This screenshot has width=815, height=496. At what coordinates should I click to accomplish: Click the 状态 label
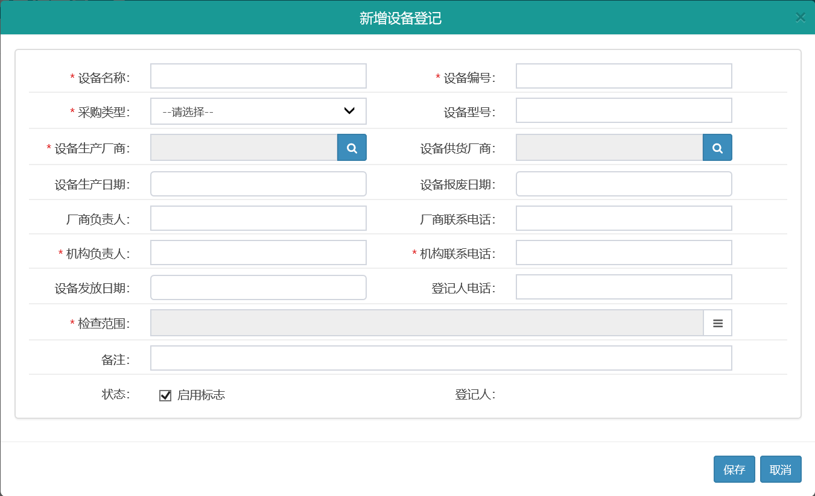[116, 395]
